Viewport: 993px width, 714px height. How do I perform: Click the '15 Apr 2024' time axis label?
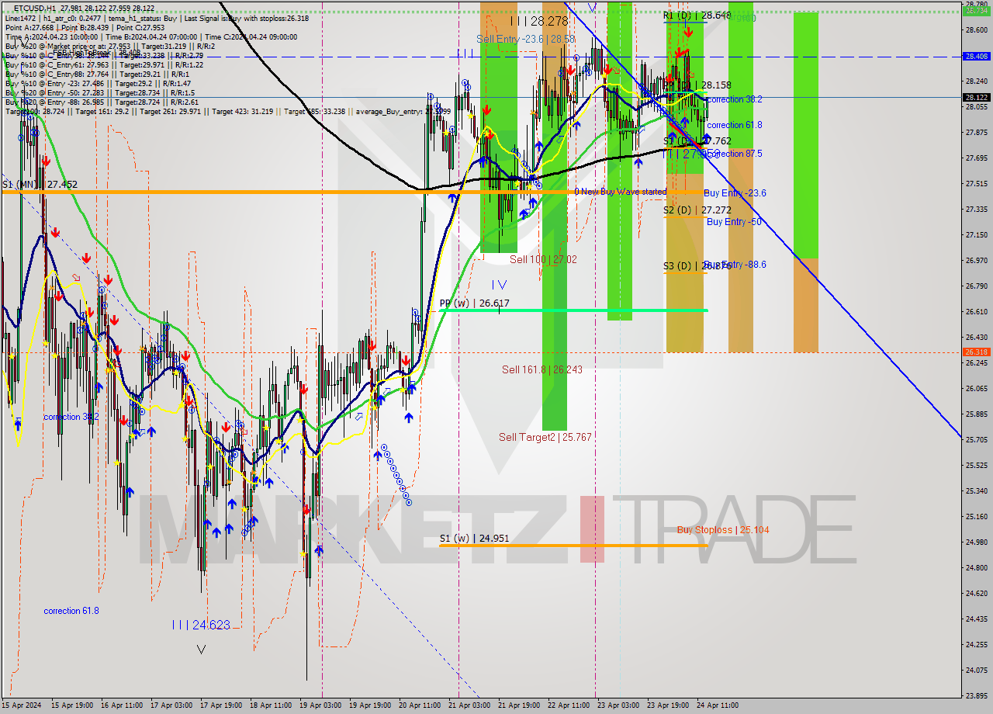coord(22,705)
